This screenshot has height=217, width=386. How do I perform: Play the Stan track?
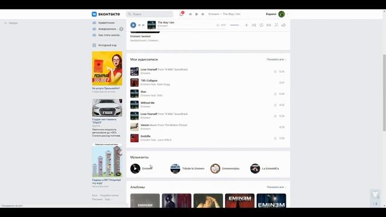click(x=208, y=93)
